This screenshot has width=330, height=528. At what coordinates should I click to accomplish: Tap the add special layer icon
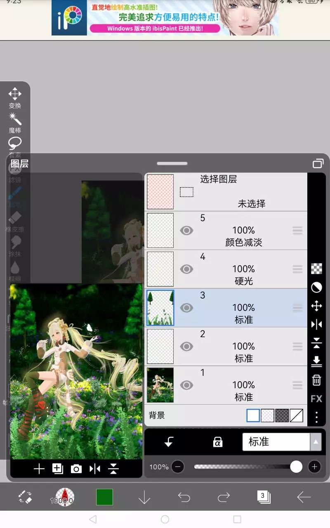[x=58, y=469]
